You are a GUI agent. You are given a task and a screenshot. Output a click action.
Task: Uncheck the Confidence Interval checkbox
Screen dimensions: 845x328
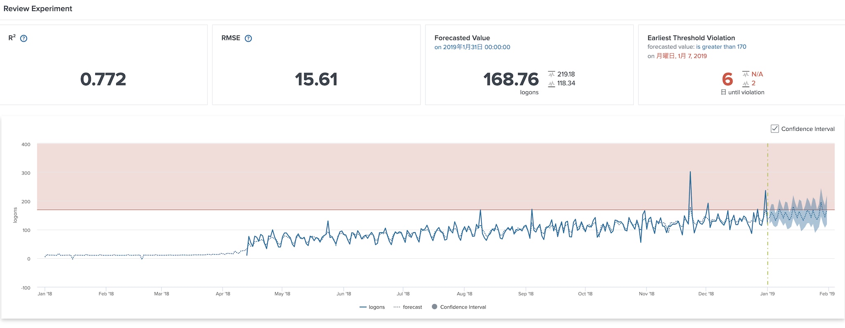775,129
